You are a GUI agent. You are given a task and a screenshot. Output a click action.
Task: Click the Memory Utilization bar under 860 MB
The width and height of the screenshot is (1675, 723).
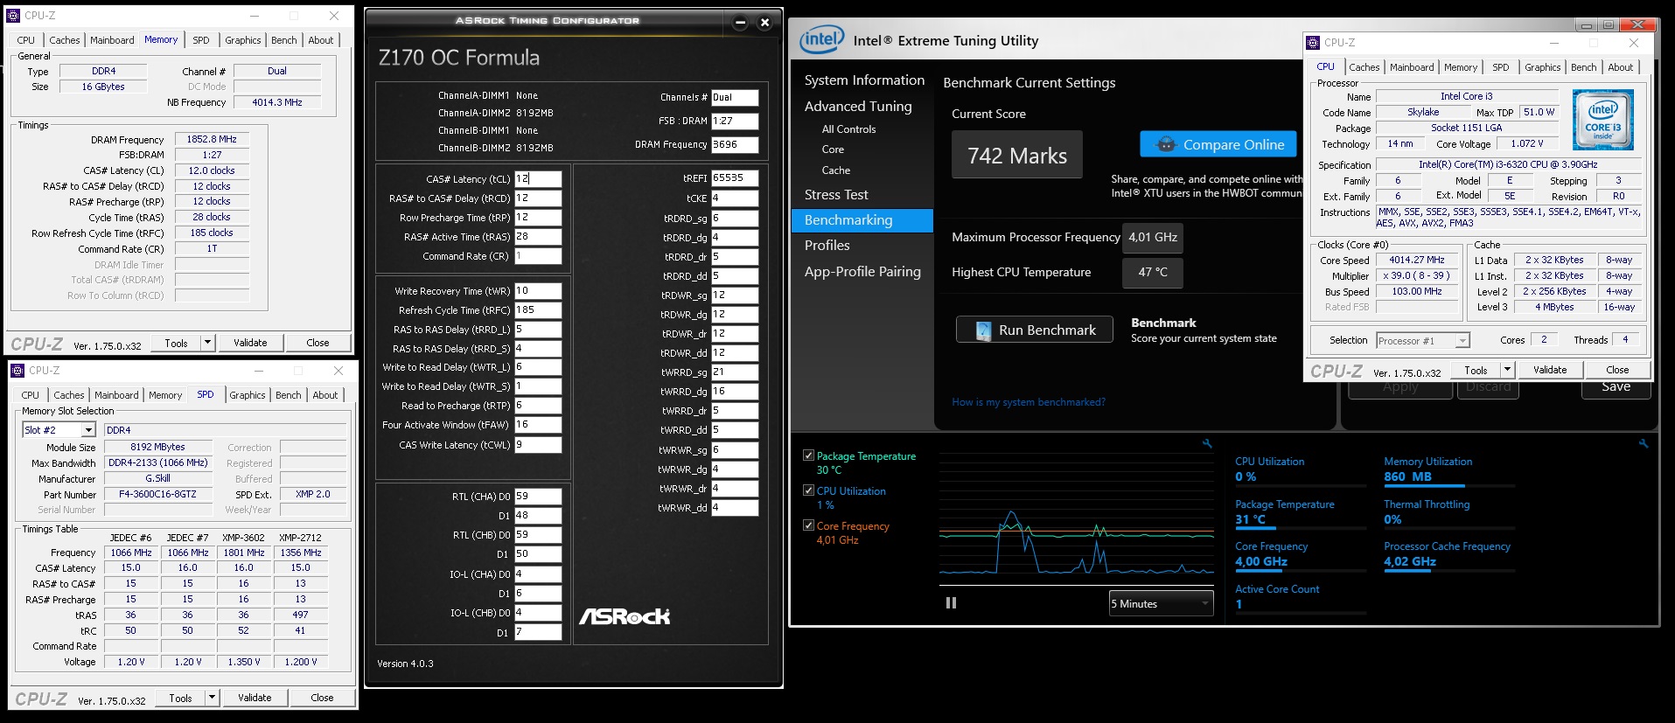[x=1449, y=485]
